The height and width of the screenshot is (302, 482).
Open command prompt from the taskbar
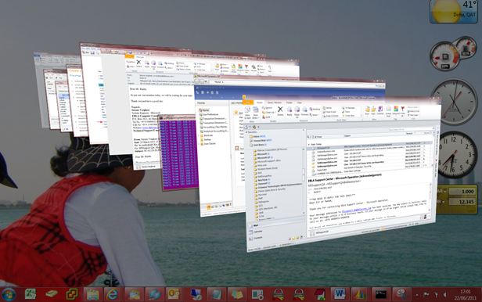point(380,294)
